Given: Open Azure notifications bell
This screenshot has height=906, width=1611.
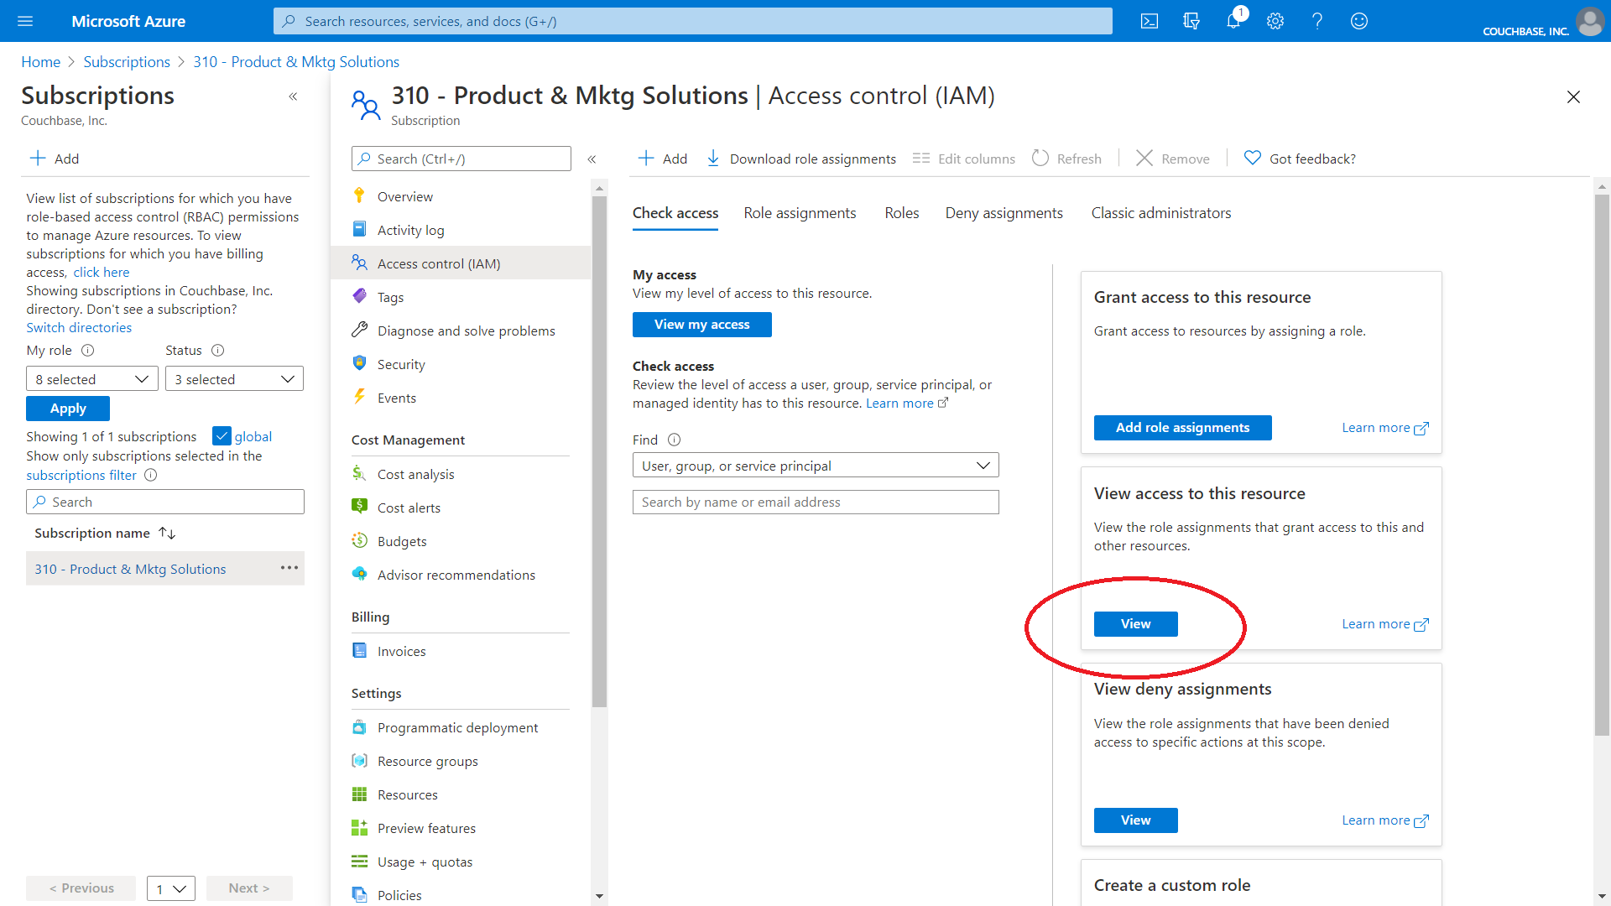Looking at the screenshot, I should pos(1233,21).
